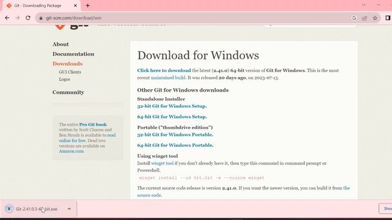The width and height of the screenshot is (392, 220).
Task: Close the Git Downloading Package tab
Action: tap(75, 5)
